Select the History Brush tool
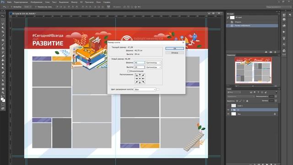The height and width of the screenshot is (165, 293). (3, 52)
